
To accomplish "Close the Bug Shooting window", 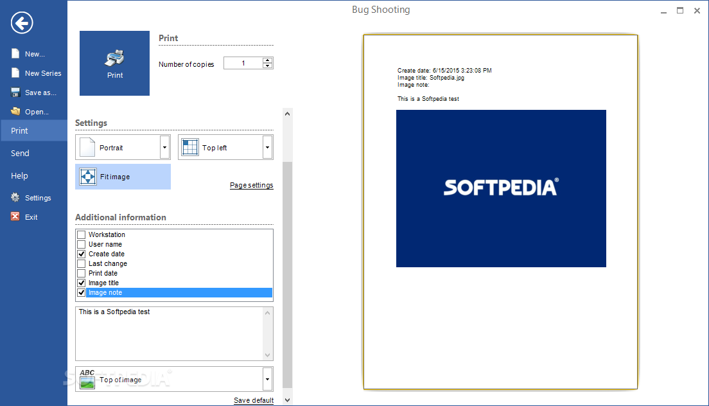I will 697,10.
